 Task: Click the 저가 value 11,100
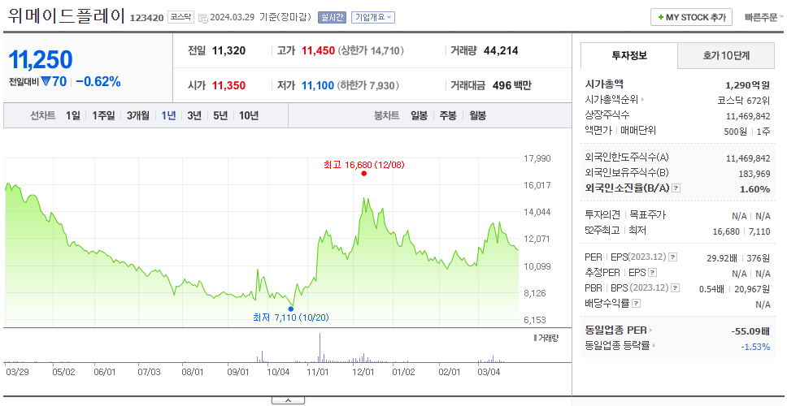318,85
